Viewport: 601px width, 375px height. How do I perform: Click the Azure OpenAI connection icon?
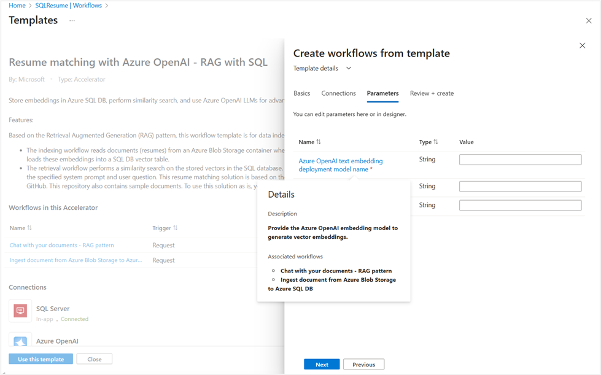pyautogui.click(x=20, y=341)
